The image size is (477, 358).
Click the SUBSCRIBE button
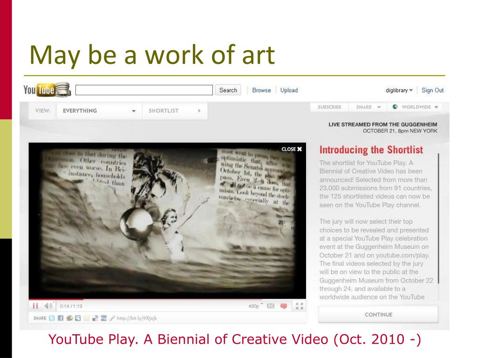click(329, 107)
